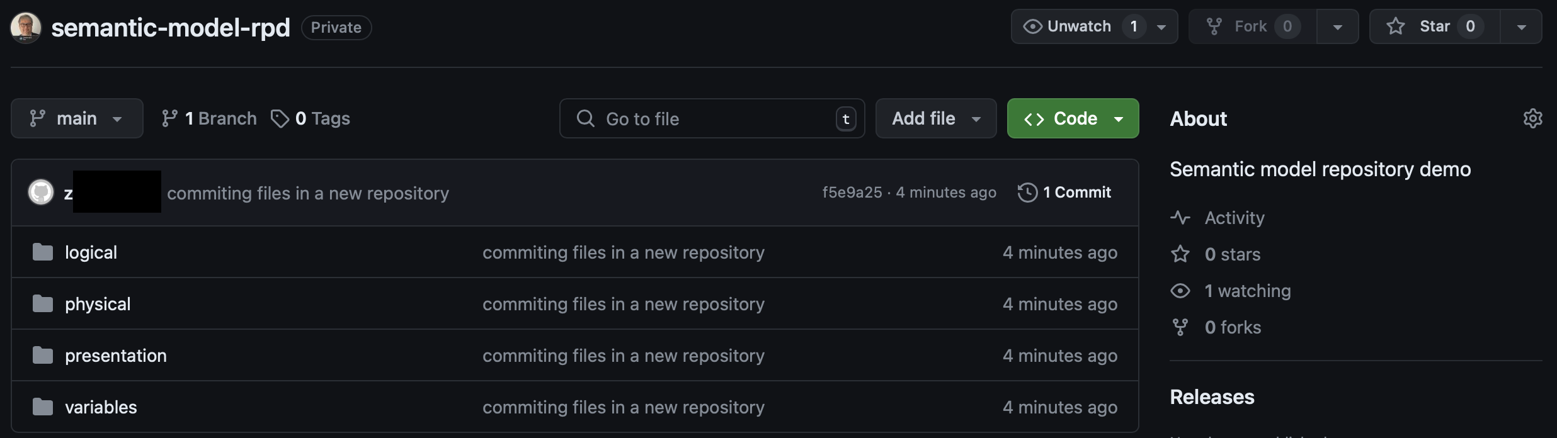The image size is (1557, 438).
Task: Click the 'Semantic model repository demo' description
Action: [x=1320, y=169]
